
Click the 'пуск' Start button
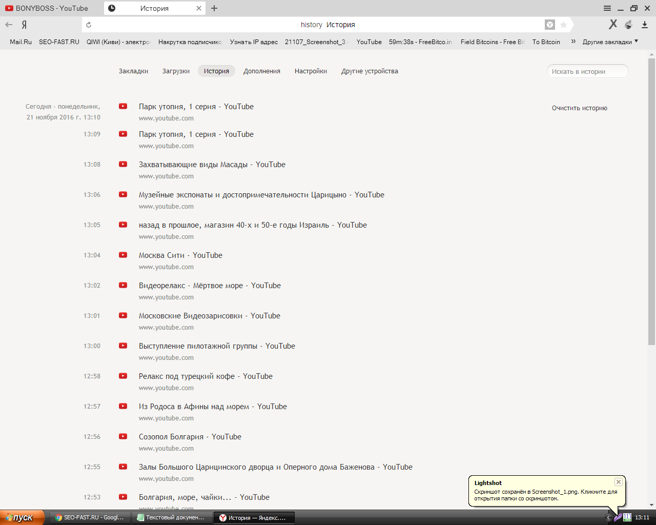[22, 517]
